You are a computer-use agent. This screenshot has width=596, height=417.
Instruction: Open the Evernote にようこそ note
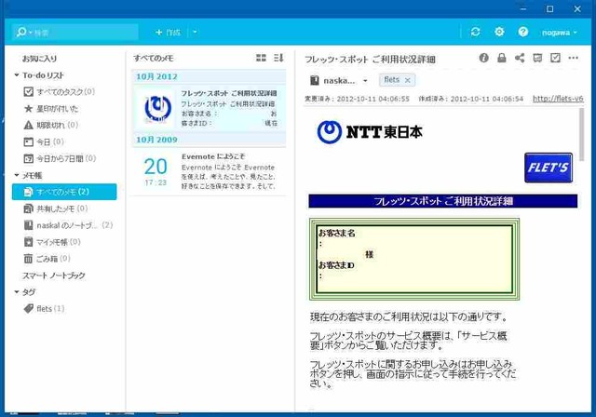coord(209,171)
